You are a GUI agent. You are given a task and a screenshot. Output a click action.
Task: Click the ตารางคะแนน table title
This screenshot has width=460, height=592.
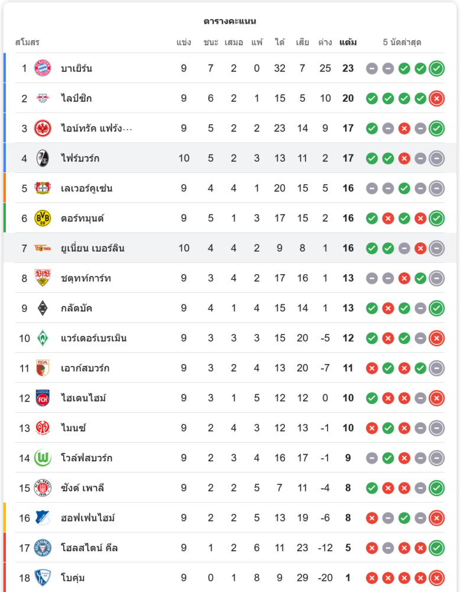tap(230, 21)
